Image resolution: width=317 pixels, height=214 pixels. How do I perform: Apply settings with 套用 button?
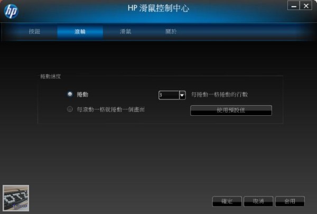(290, 201)
